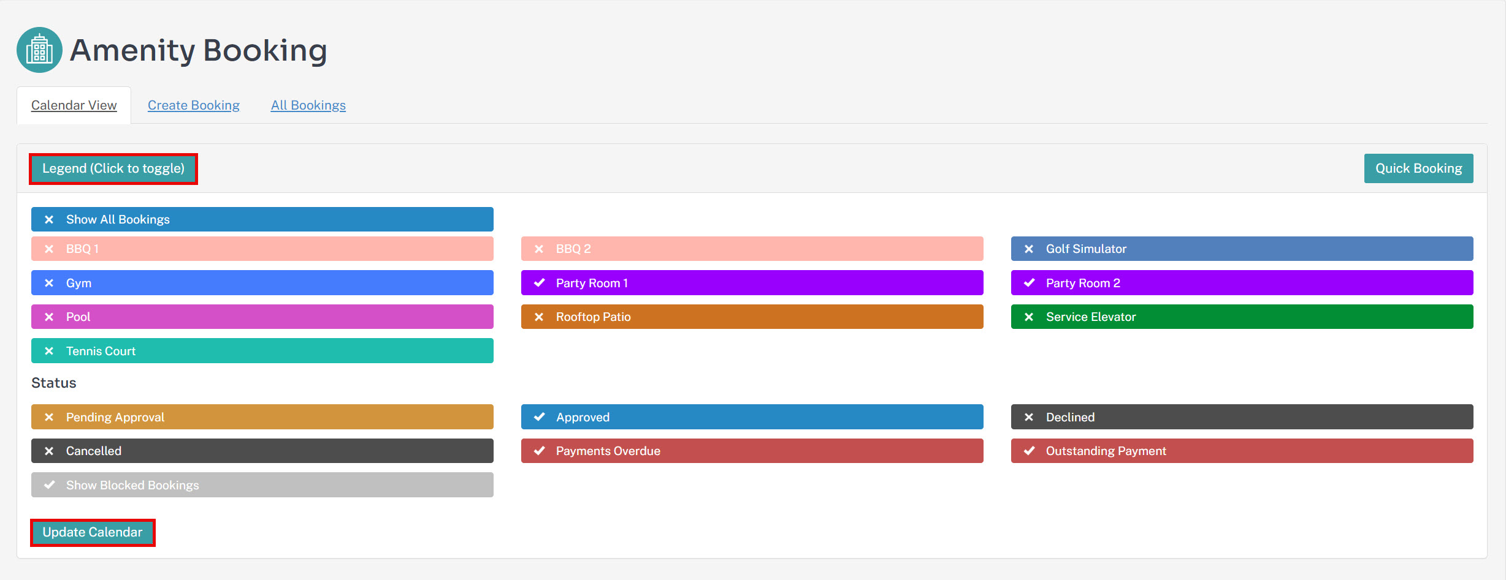This screenshot has width=1506, height=580.
Task: Toggle the Service Elevator filter
Action: (x=1242, y=317)
